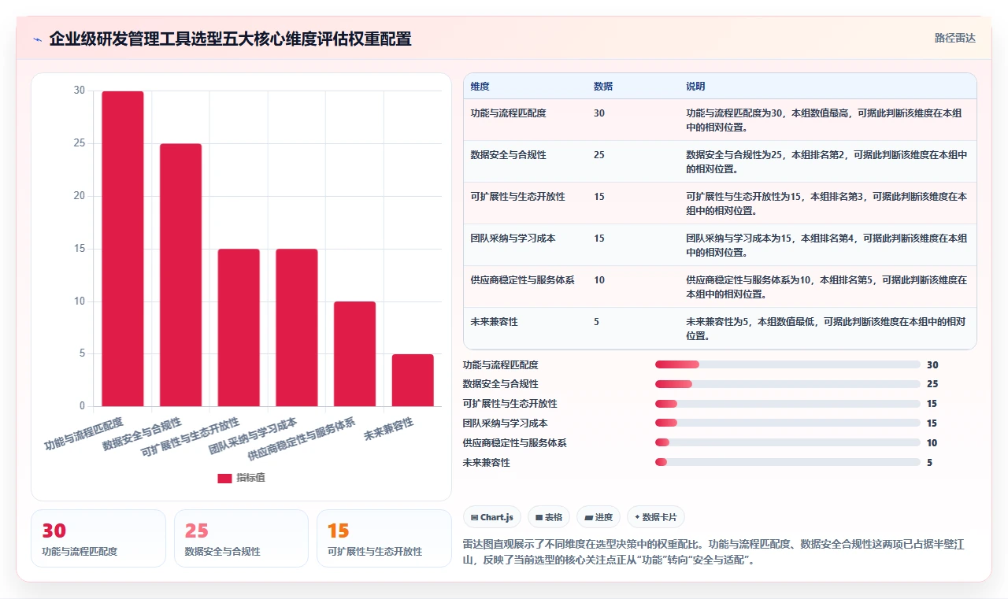1008x599 pixels.
Task: Select the 数据卡片 tag chip
Action: pos(656,517)
